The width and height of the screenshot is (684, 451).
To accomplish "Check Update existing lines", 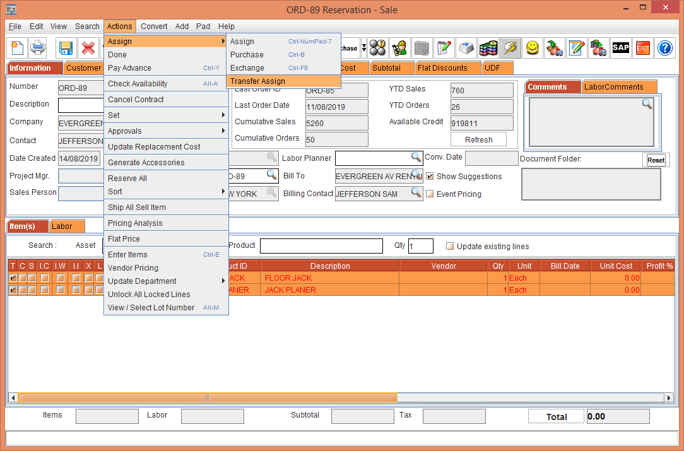I will click(450, 245).
